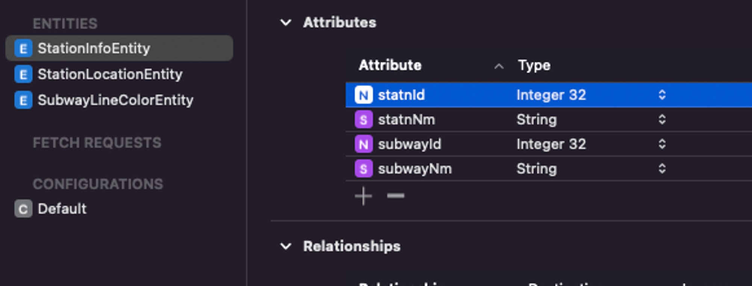
Task: Click the CONFIGURATIONS section heading
Action: coord(98,184)
